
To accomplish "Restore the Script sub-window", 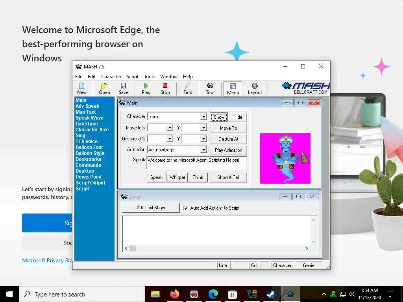I will pyautogui.click(x=298, y=197).
